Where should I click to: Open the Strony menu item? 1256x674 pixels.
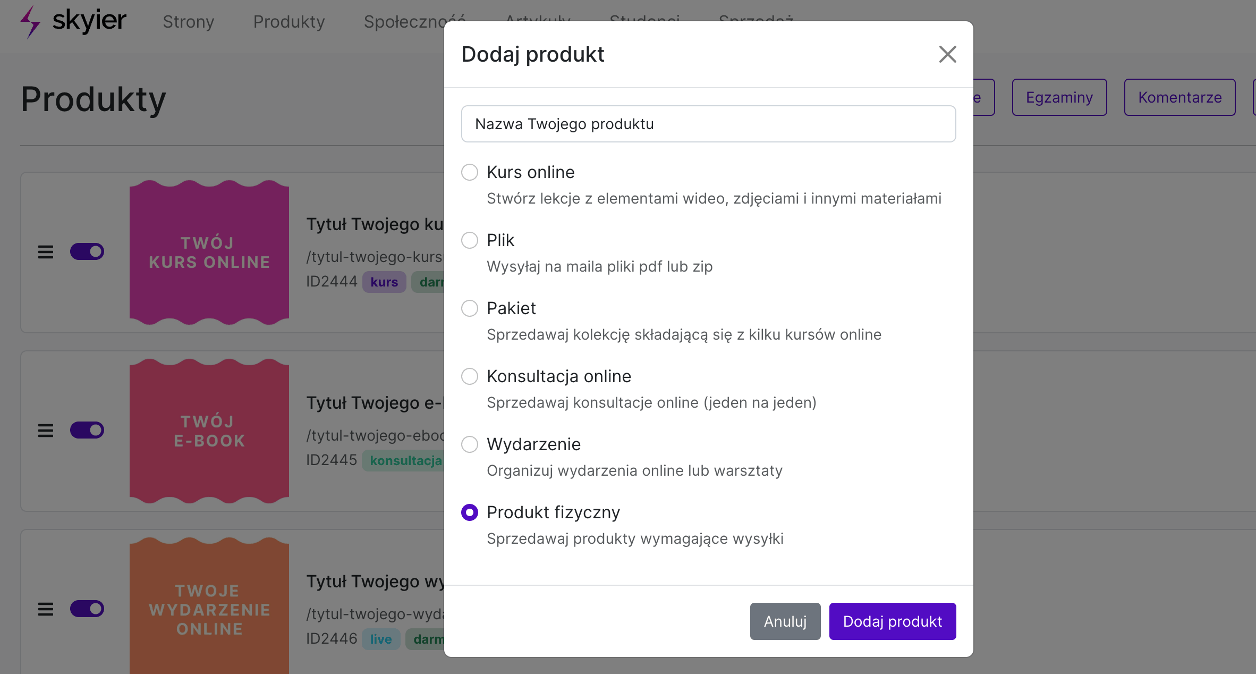coord(189,22)
